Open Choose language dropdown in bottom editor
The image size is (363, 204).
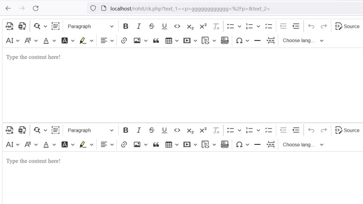pos(303,145)
